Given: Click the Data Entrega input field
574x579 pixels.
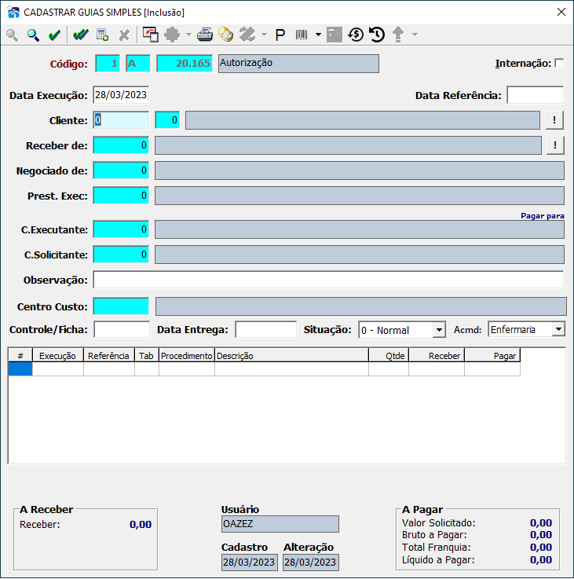Looking at the screenshot, I should [265, 329].
